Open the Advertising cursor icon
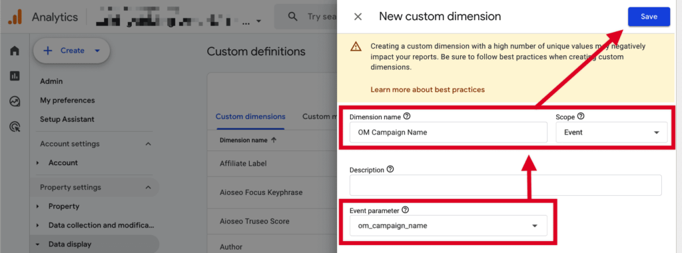 point(15,127)
